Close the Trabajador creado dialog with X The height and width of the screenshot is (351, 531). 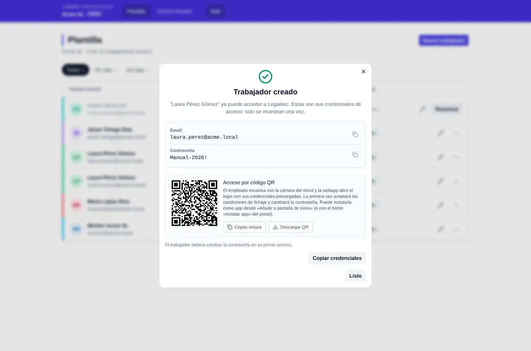363,71
